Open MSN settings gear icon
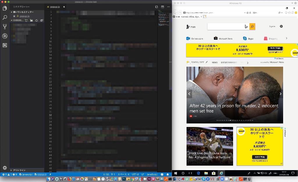 click(281, 26)
